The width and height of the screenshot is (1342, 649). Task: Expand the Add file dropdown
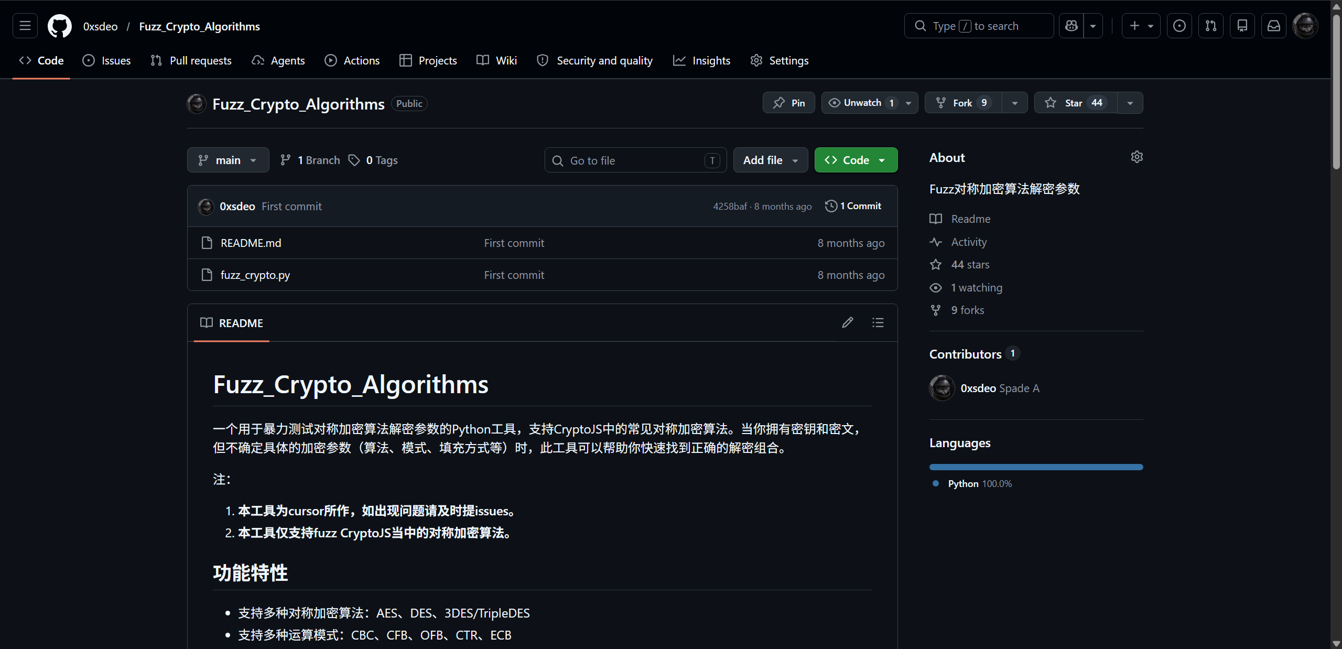(771, 160)
